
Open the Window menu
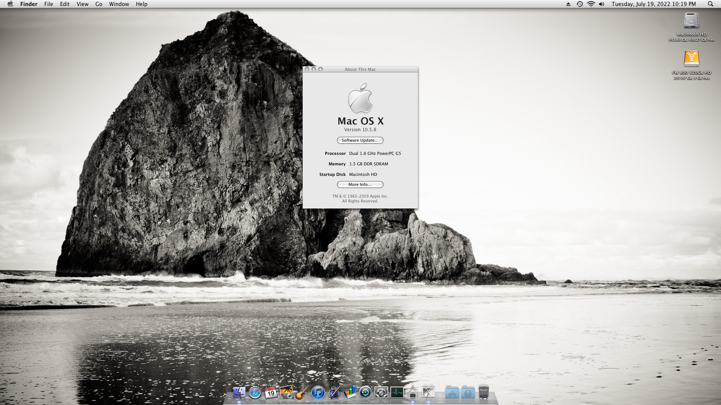(x=119, y=4)
